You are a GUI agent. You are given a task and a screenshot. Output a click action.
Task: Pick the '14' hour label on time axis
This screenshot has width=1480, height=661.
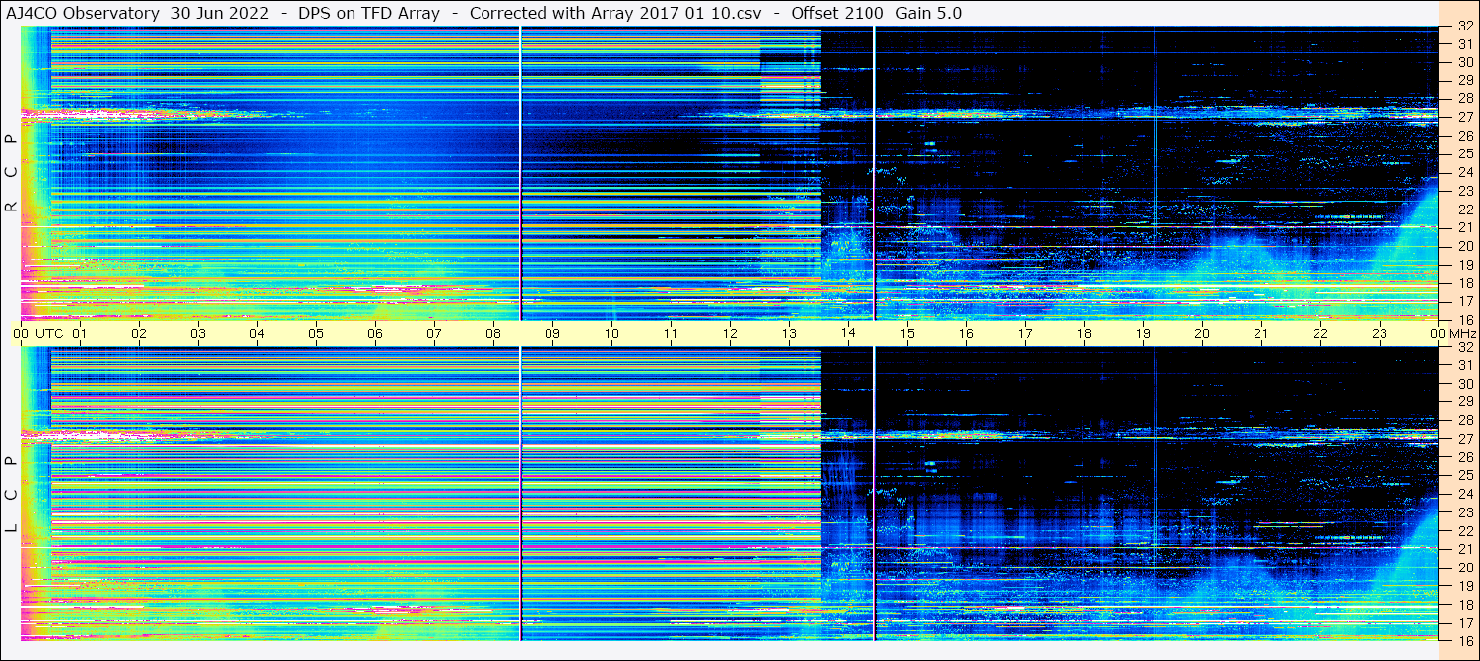coord(848,333)
